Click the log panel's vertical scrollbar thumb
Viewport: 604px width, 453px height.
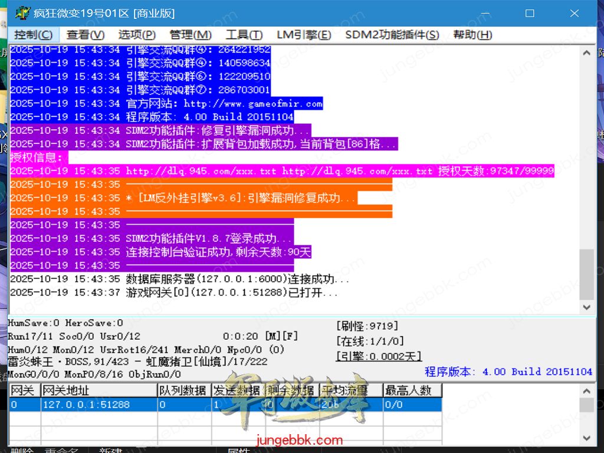click(x=586, y=274)
